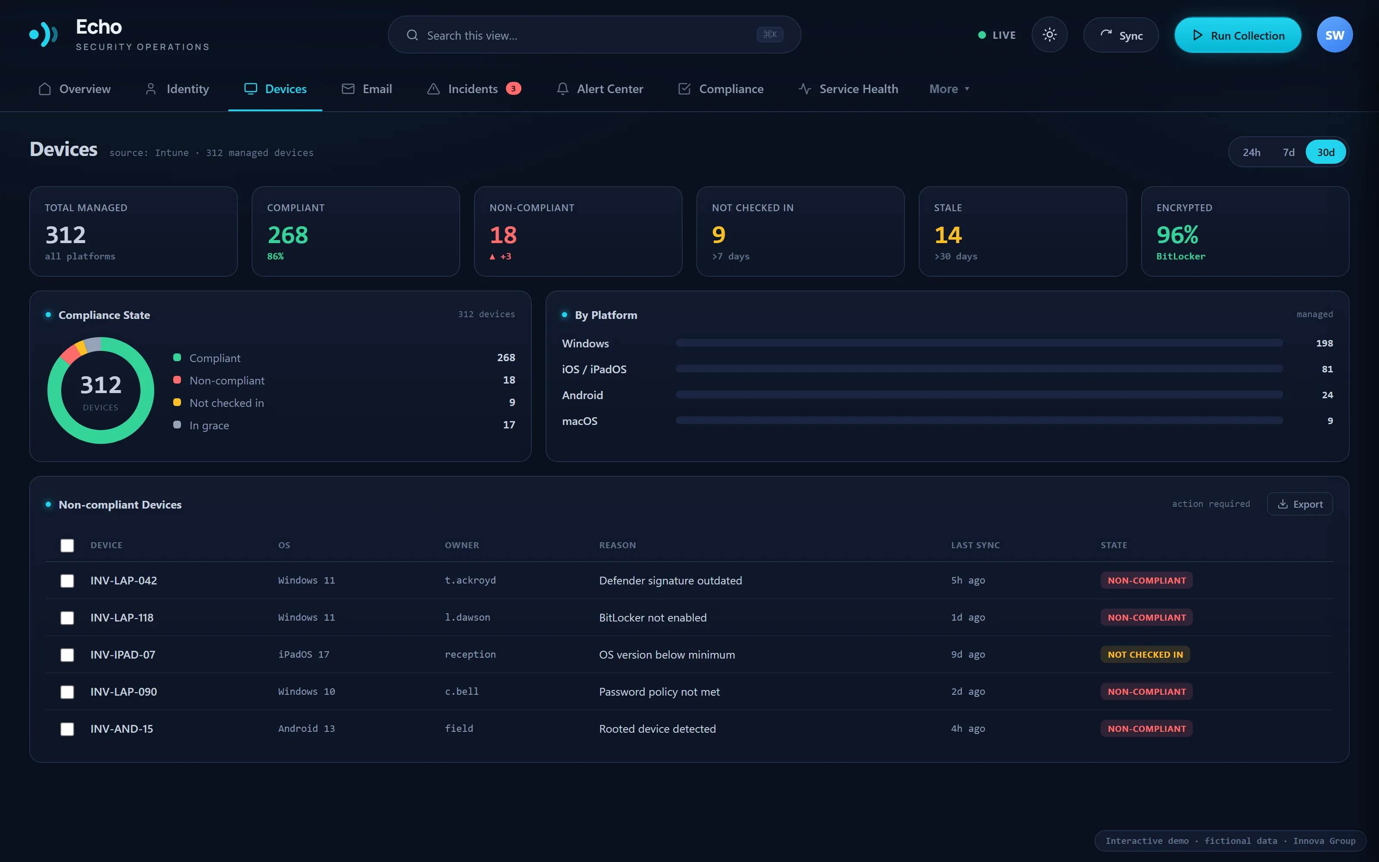Click the ⌘K shortcut badge

pyautogui.click(x=769, y=35)
